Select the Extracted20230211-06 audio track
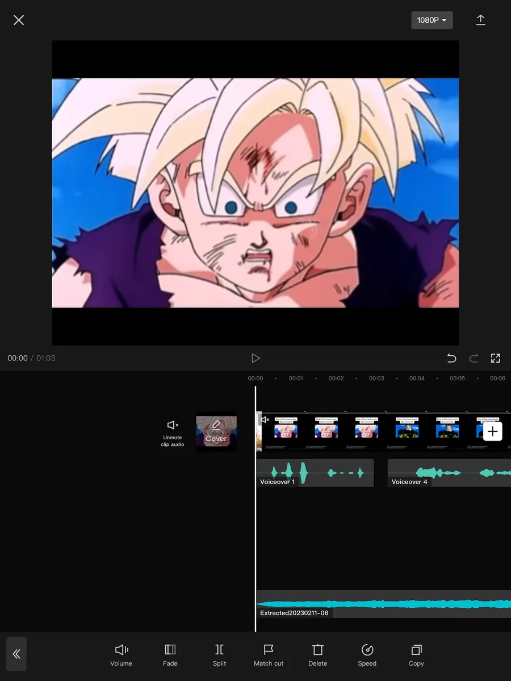The width and height of the screenshot is (511, 681). click(x=383, y=604)
